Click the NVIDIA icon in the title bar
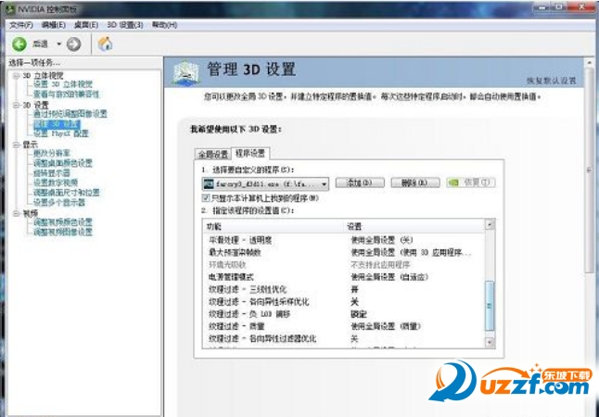 (11, 7)
